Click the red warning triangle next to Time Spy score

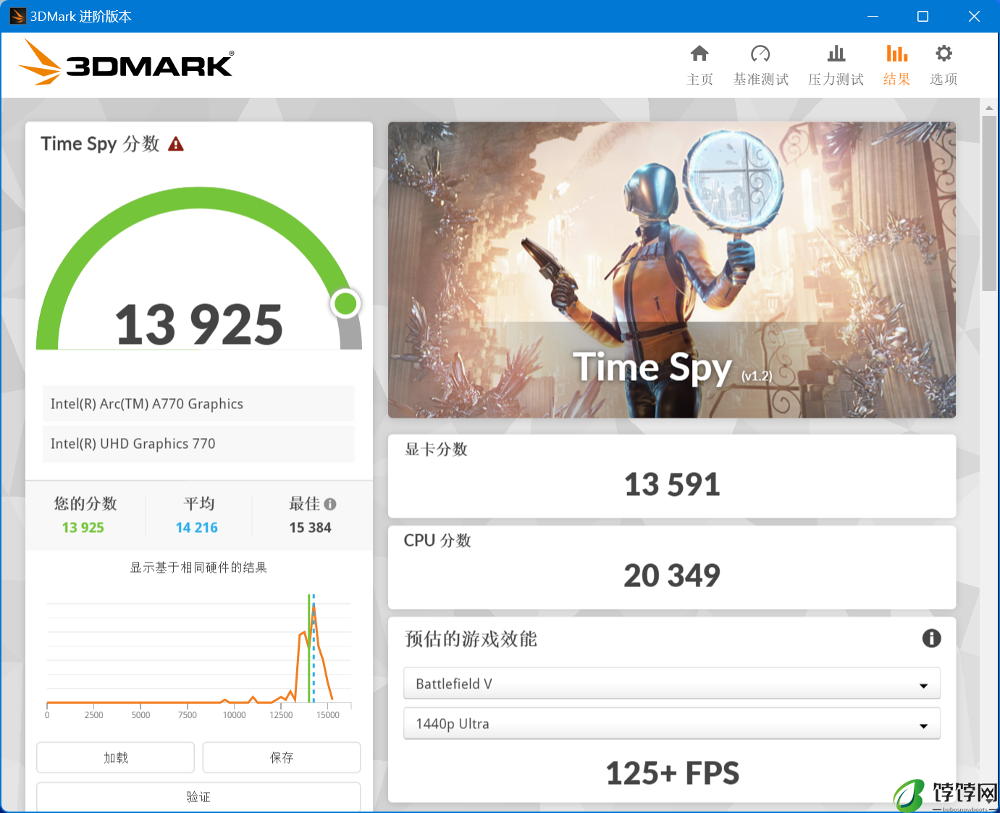click(176, 144)
